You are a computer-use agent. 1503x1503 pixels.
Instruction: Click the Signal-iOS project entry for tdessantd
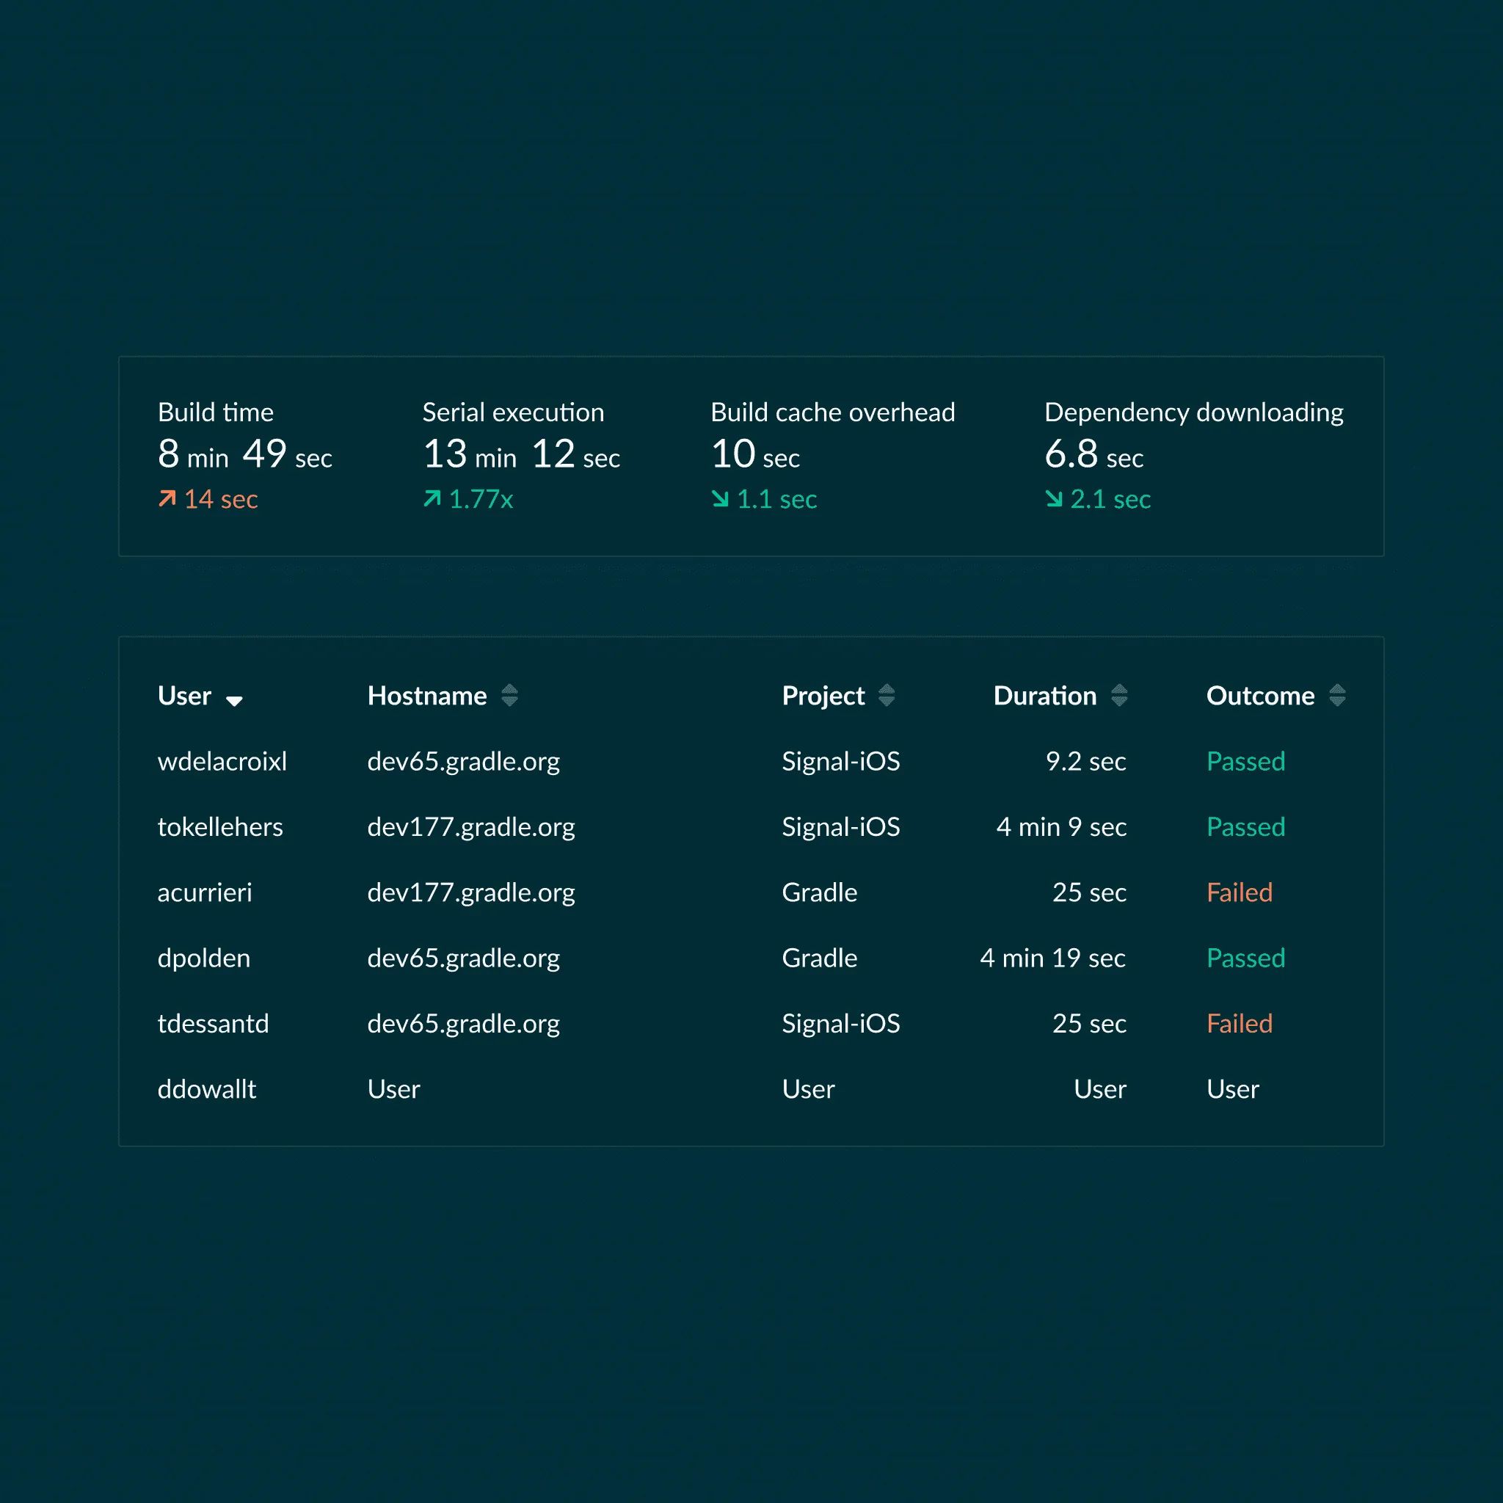(841, 1023)
